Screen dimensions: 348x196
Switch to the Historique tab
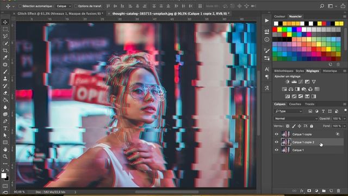tap(330, 71)
